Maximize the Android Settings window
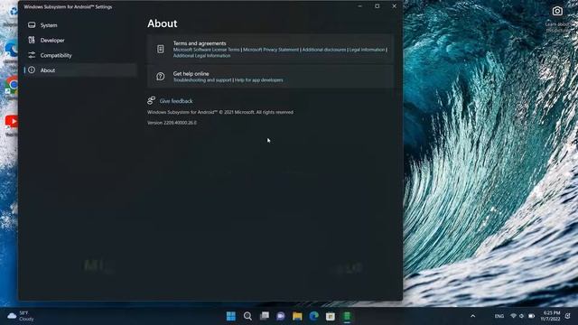The height and width of the screenshot is (325, 578). pos(378,6)
